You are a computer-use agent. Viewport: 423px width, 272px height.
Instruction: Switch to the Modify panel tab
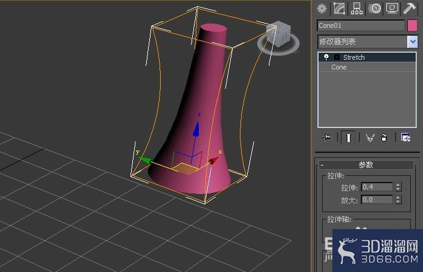(x=339, y=8)
